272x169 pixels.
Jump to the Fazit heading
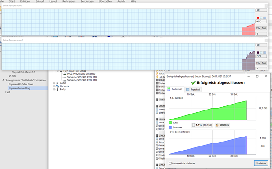point(8,92)
